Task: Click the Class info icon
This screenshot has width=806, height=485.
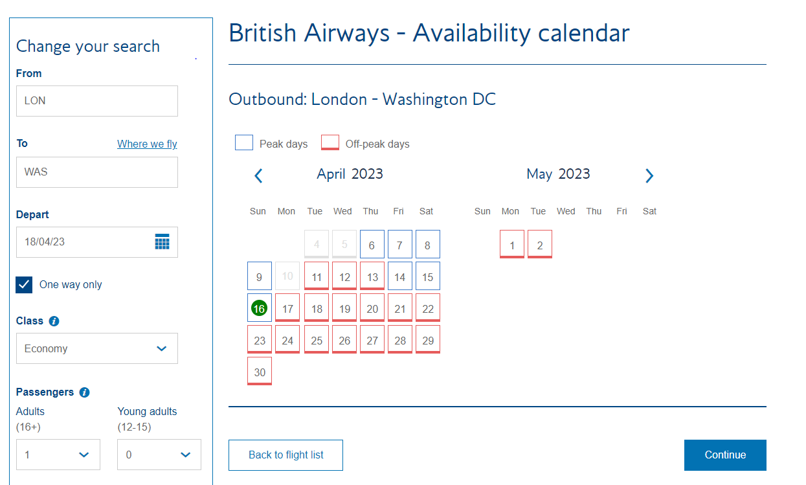Action: pos(54,321)
